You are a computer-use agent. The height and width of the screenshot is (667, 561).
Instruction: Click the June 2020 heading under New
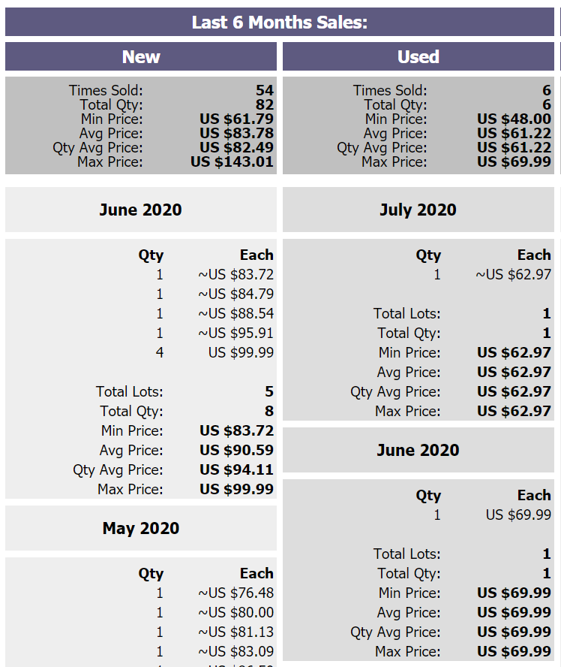(x=140, y=210)
